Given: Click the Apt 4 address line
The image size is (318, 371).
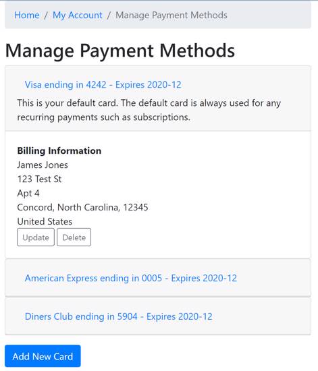Looking at the screenshot, I should click(28, 194).
